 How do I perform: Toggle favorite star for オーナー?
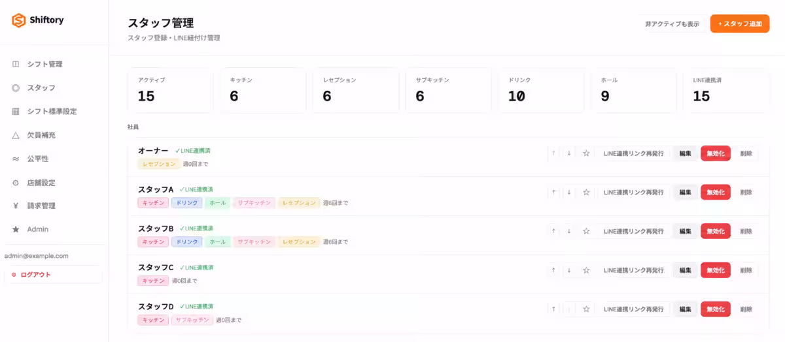click(x=586, y=153)
